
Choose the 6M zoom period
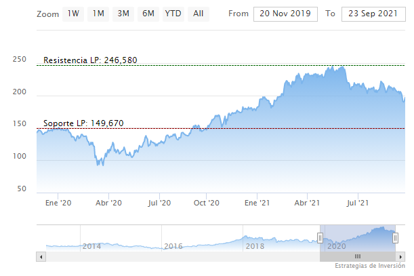[148, 14]
